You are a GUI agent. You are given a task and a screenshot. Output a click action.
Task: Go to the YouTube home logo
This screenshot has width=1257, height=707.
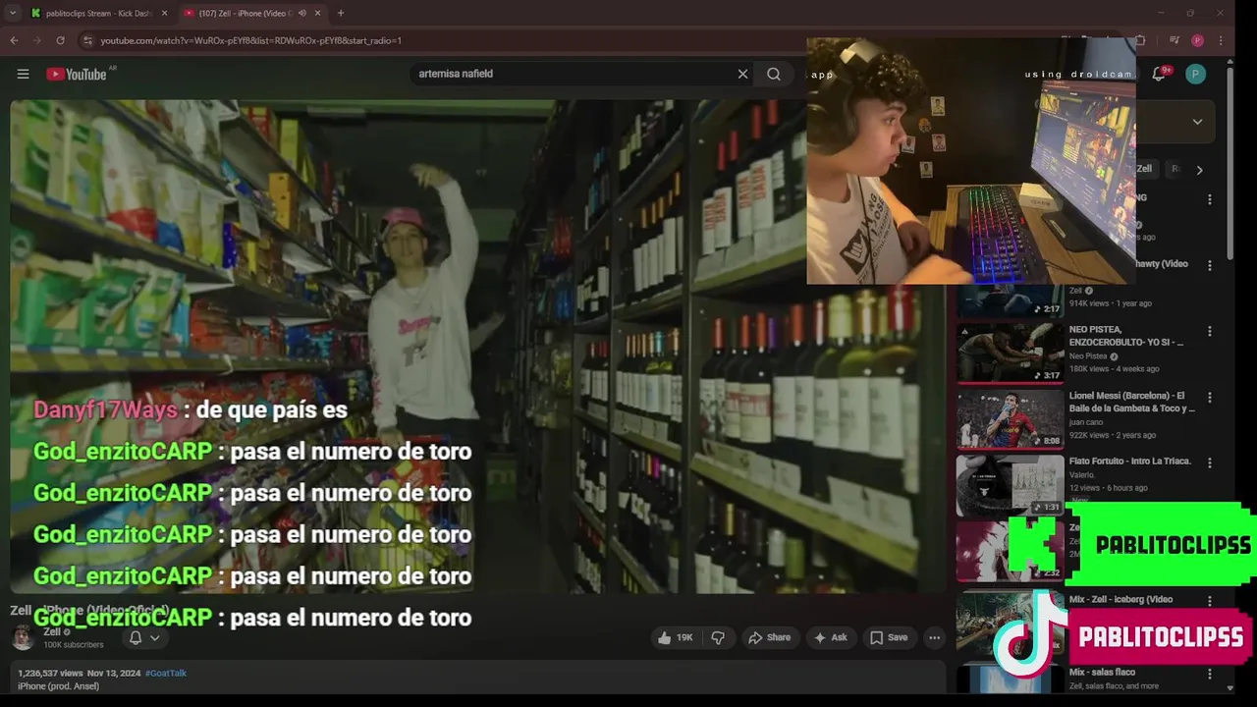click(x=76, y=74)
